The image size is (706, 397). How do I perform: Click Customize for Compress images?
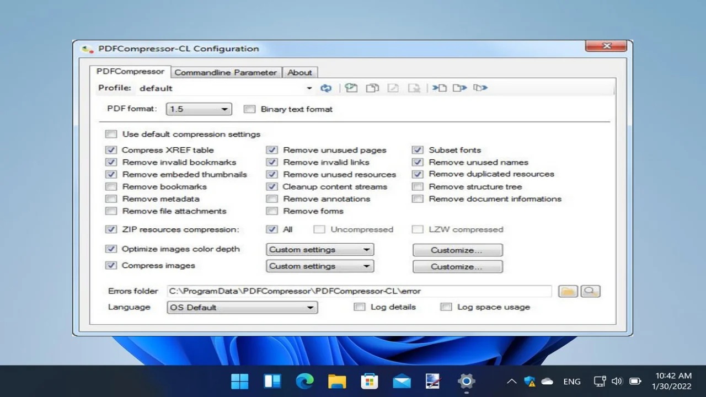click(x=457, y=267)
